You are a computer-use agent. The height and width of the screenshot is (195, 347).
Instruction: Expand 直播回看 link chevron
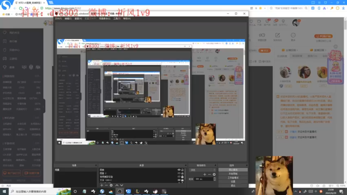click(x=326, y=50)
